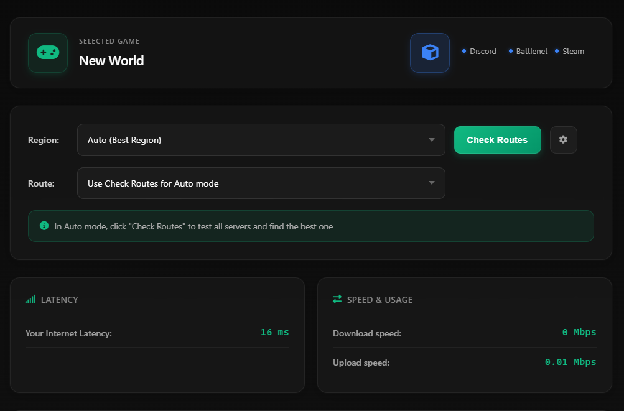
Task: Click the Download speed label
Action: (x=367, y=333)
